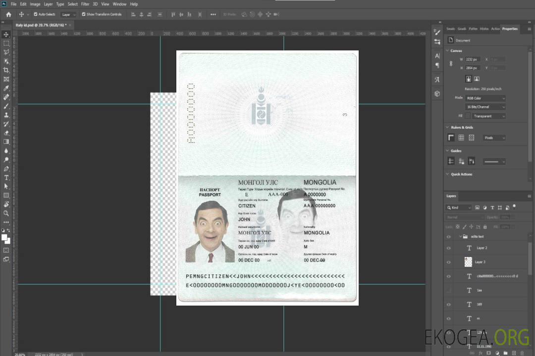Screen dimensions: 535x356
Task: Open the Layers panel flyout menu
Action: coord(529,196)
